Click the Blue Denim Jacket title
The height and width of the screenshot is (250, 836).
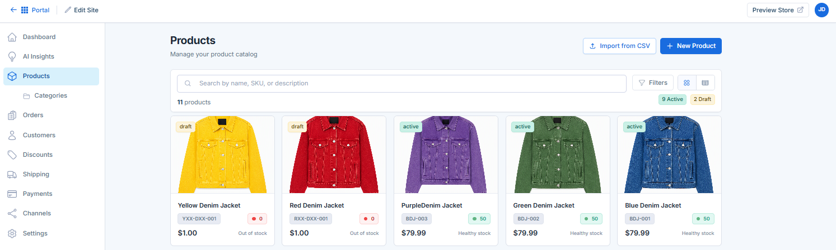[x=653, y=205]
